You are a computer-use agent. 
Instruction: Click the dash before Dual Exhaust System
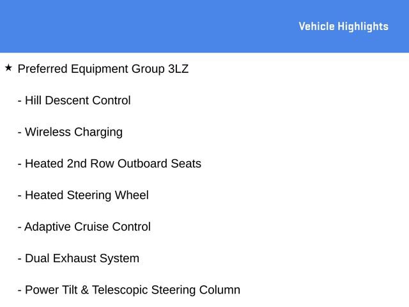pos(20,259)
